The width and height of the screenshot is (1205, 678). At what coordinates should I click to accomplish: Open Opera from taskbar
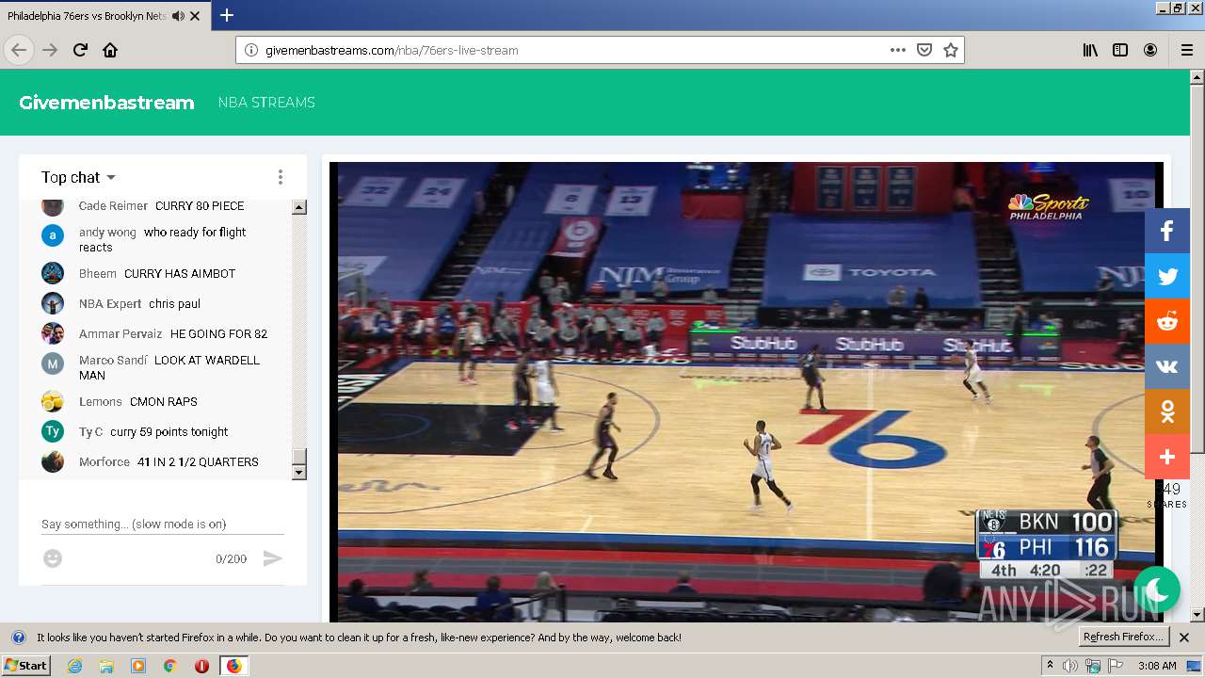201,666
